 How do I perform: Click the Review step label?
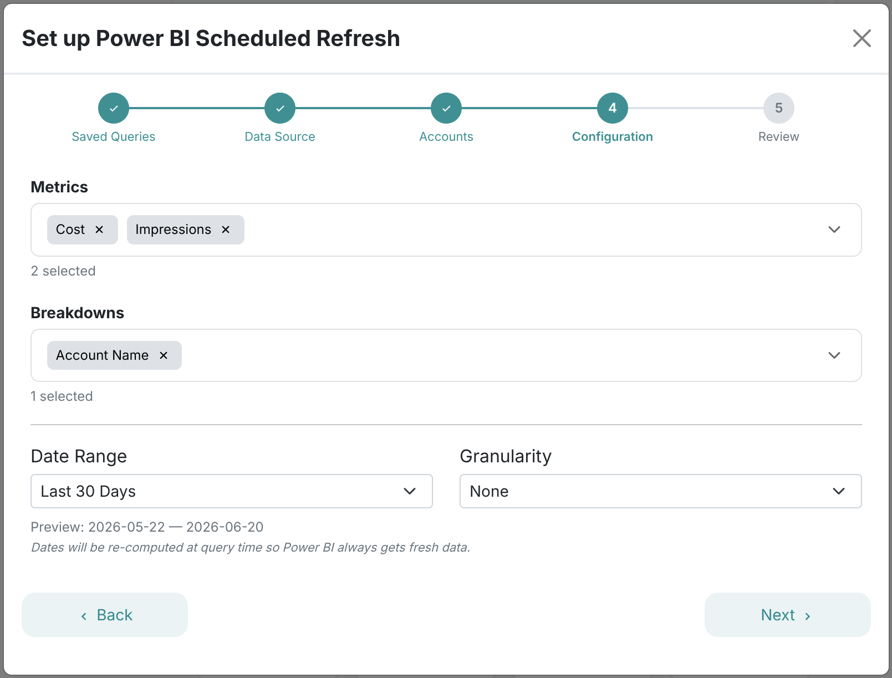(779, 137)
